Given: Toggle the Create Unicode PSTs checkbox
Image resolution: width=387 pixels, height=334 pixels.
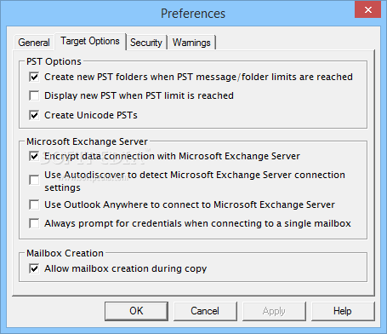Looking at the screenshot, I should (34, 115).
